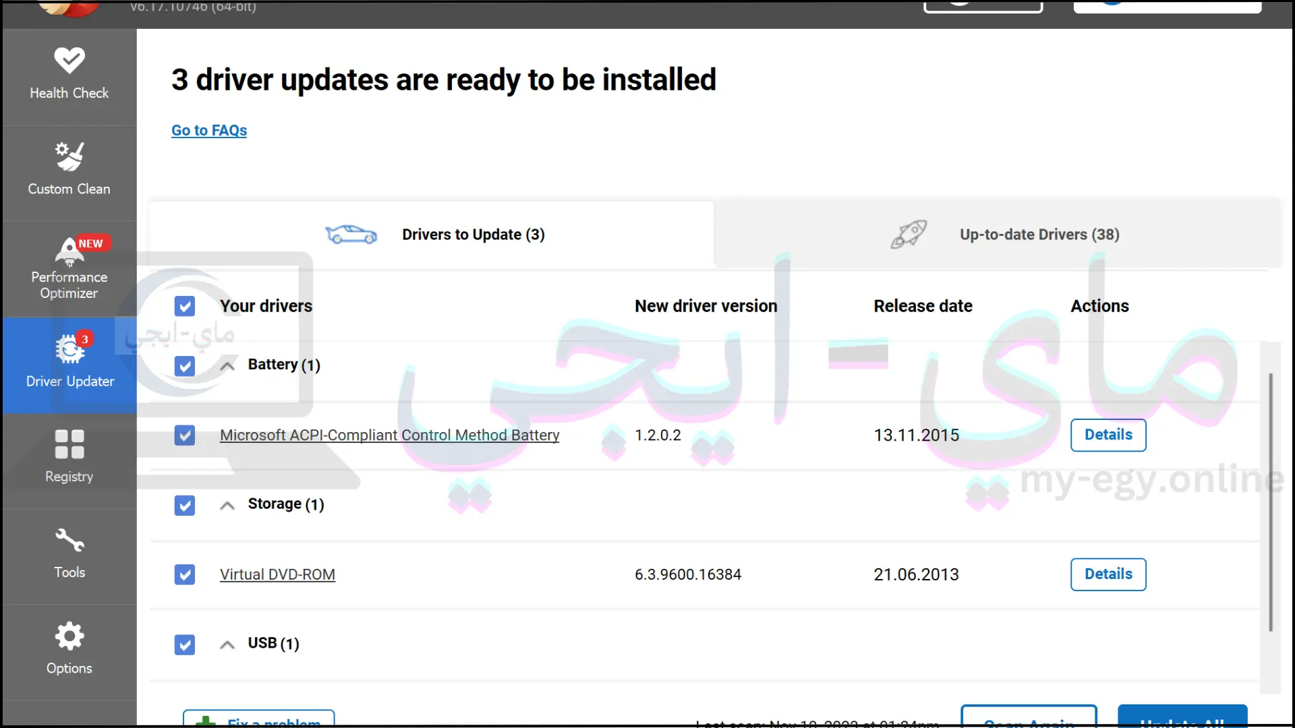Collapse the USB (1) group chevron
This screenshot has height=728, width=1295.
(x=227, y=645)
